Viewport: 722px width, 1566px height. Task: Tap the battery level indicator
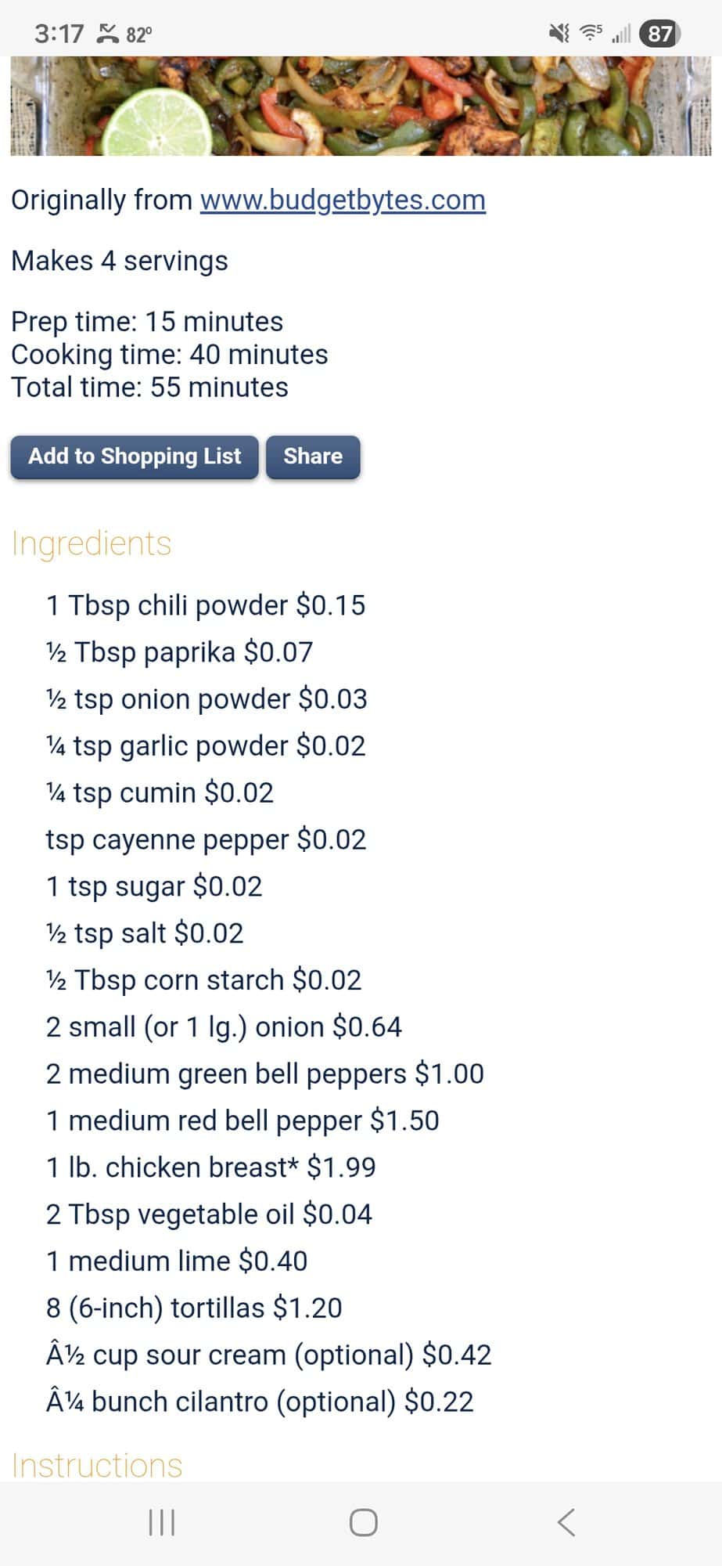659,34
